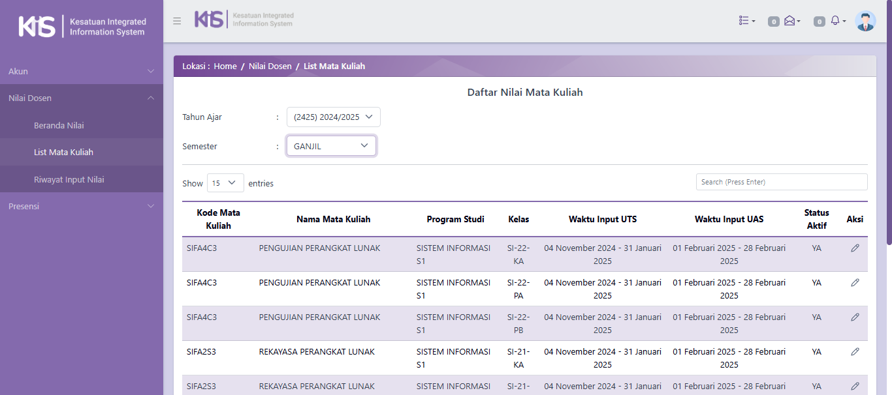Open the Tahun Ajar dropdown
Screen dimensions: 892x395
pos(333,117)
